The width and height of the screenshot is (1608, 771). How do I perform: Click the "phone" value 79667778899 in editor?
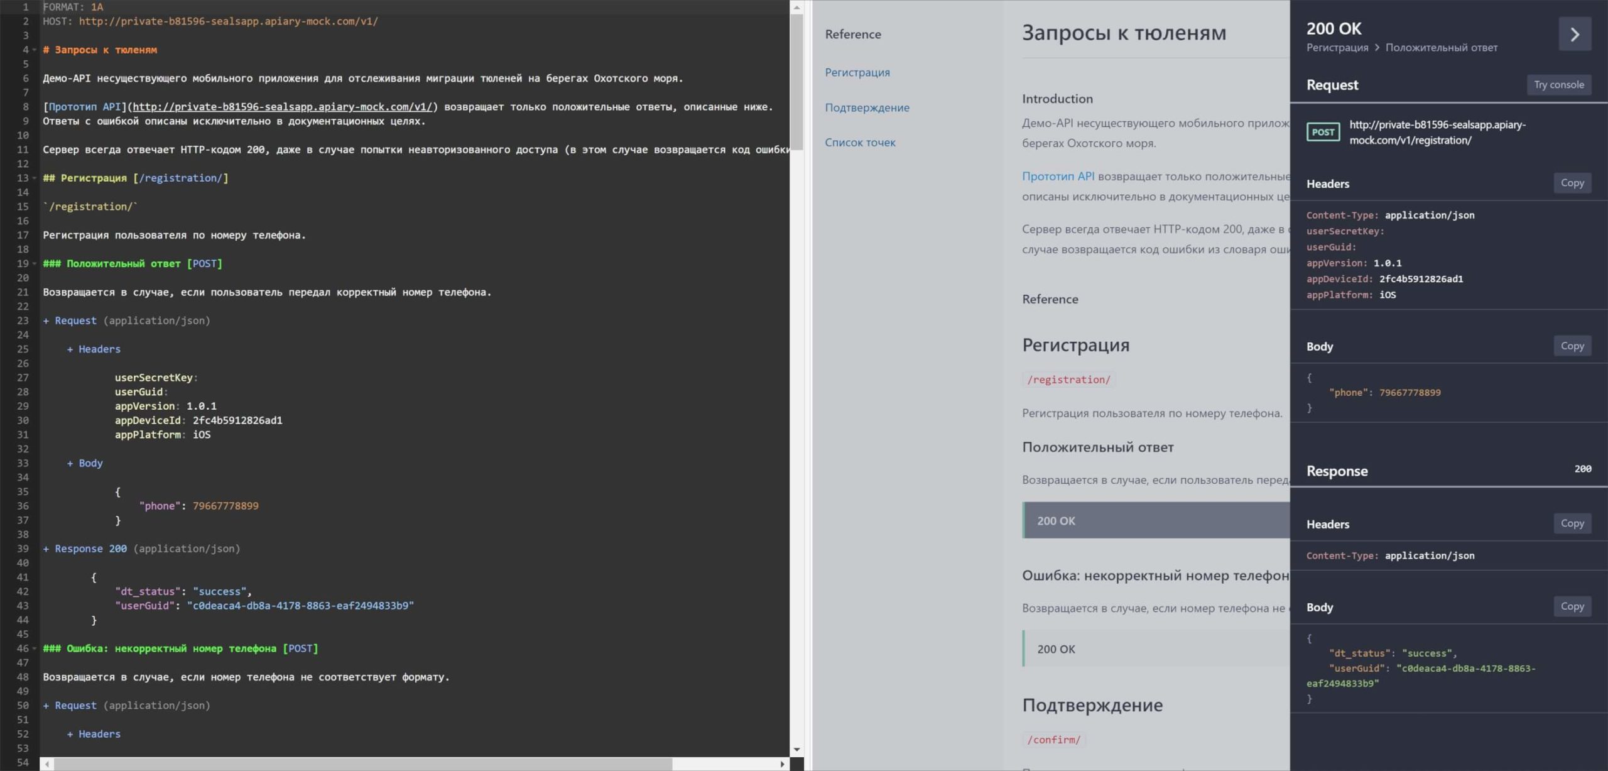[x=225, y=506]
